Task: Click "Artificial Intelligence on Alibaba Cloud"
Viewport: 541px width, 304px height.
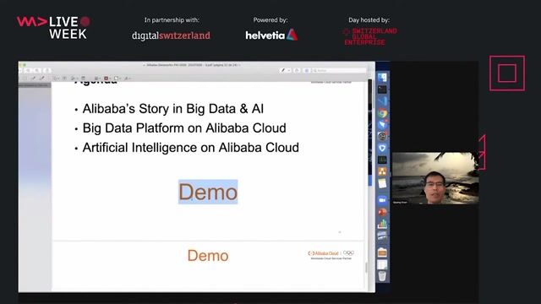Action: [x=191, y=148]
